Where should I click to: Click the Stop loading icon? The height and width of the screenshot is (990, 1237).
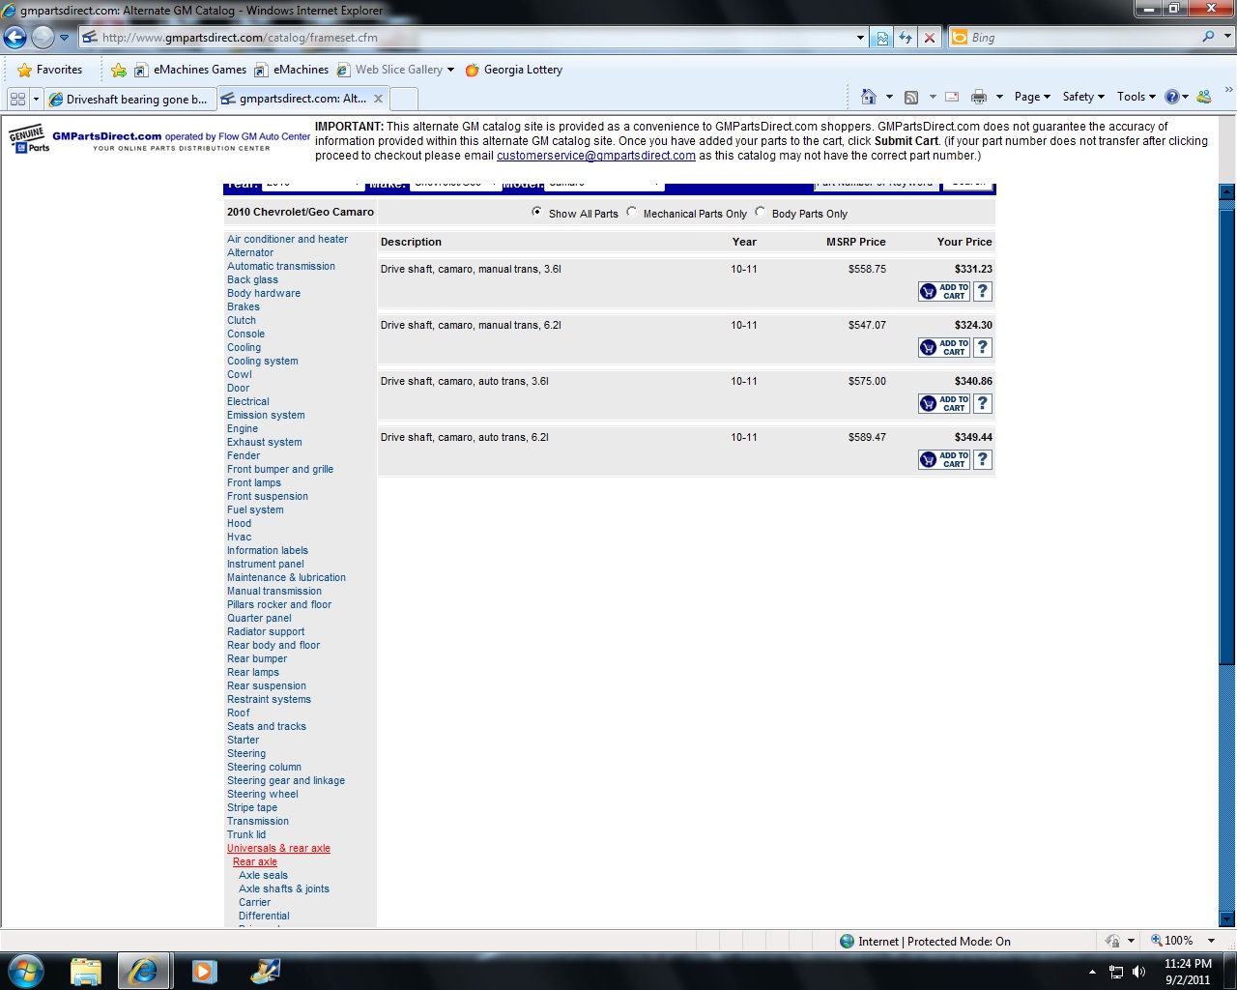click(930, 38)
